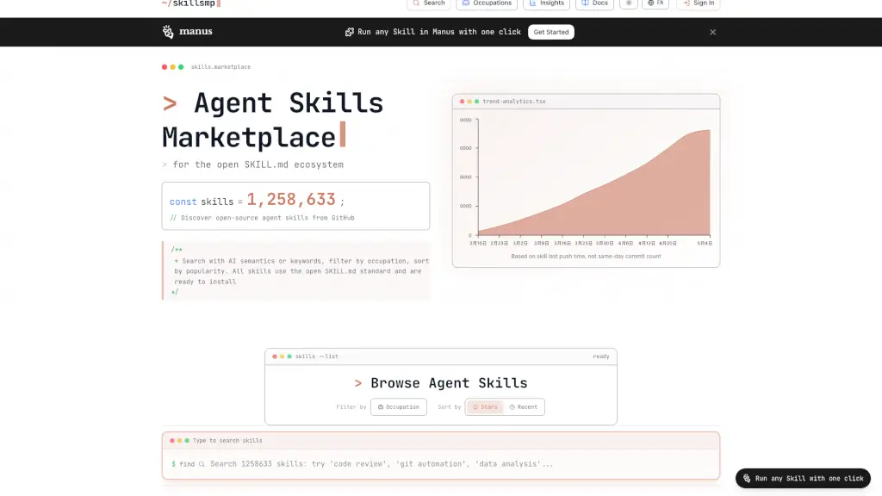The image size is (882, 496).
Task: Click the 1,258,633 skills count
Action: [291, 200]
